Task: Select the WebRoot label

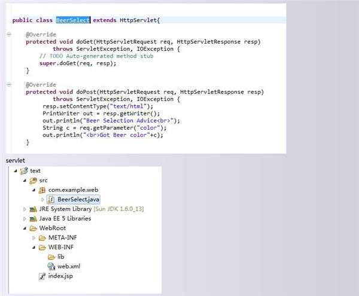Action: (x=53, y=228)
